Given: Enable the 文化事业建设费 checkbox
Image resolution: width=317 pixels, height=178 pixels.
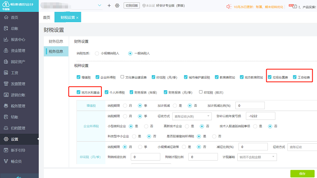Looking at the screenshot, I should (122, 77).
